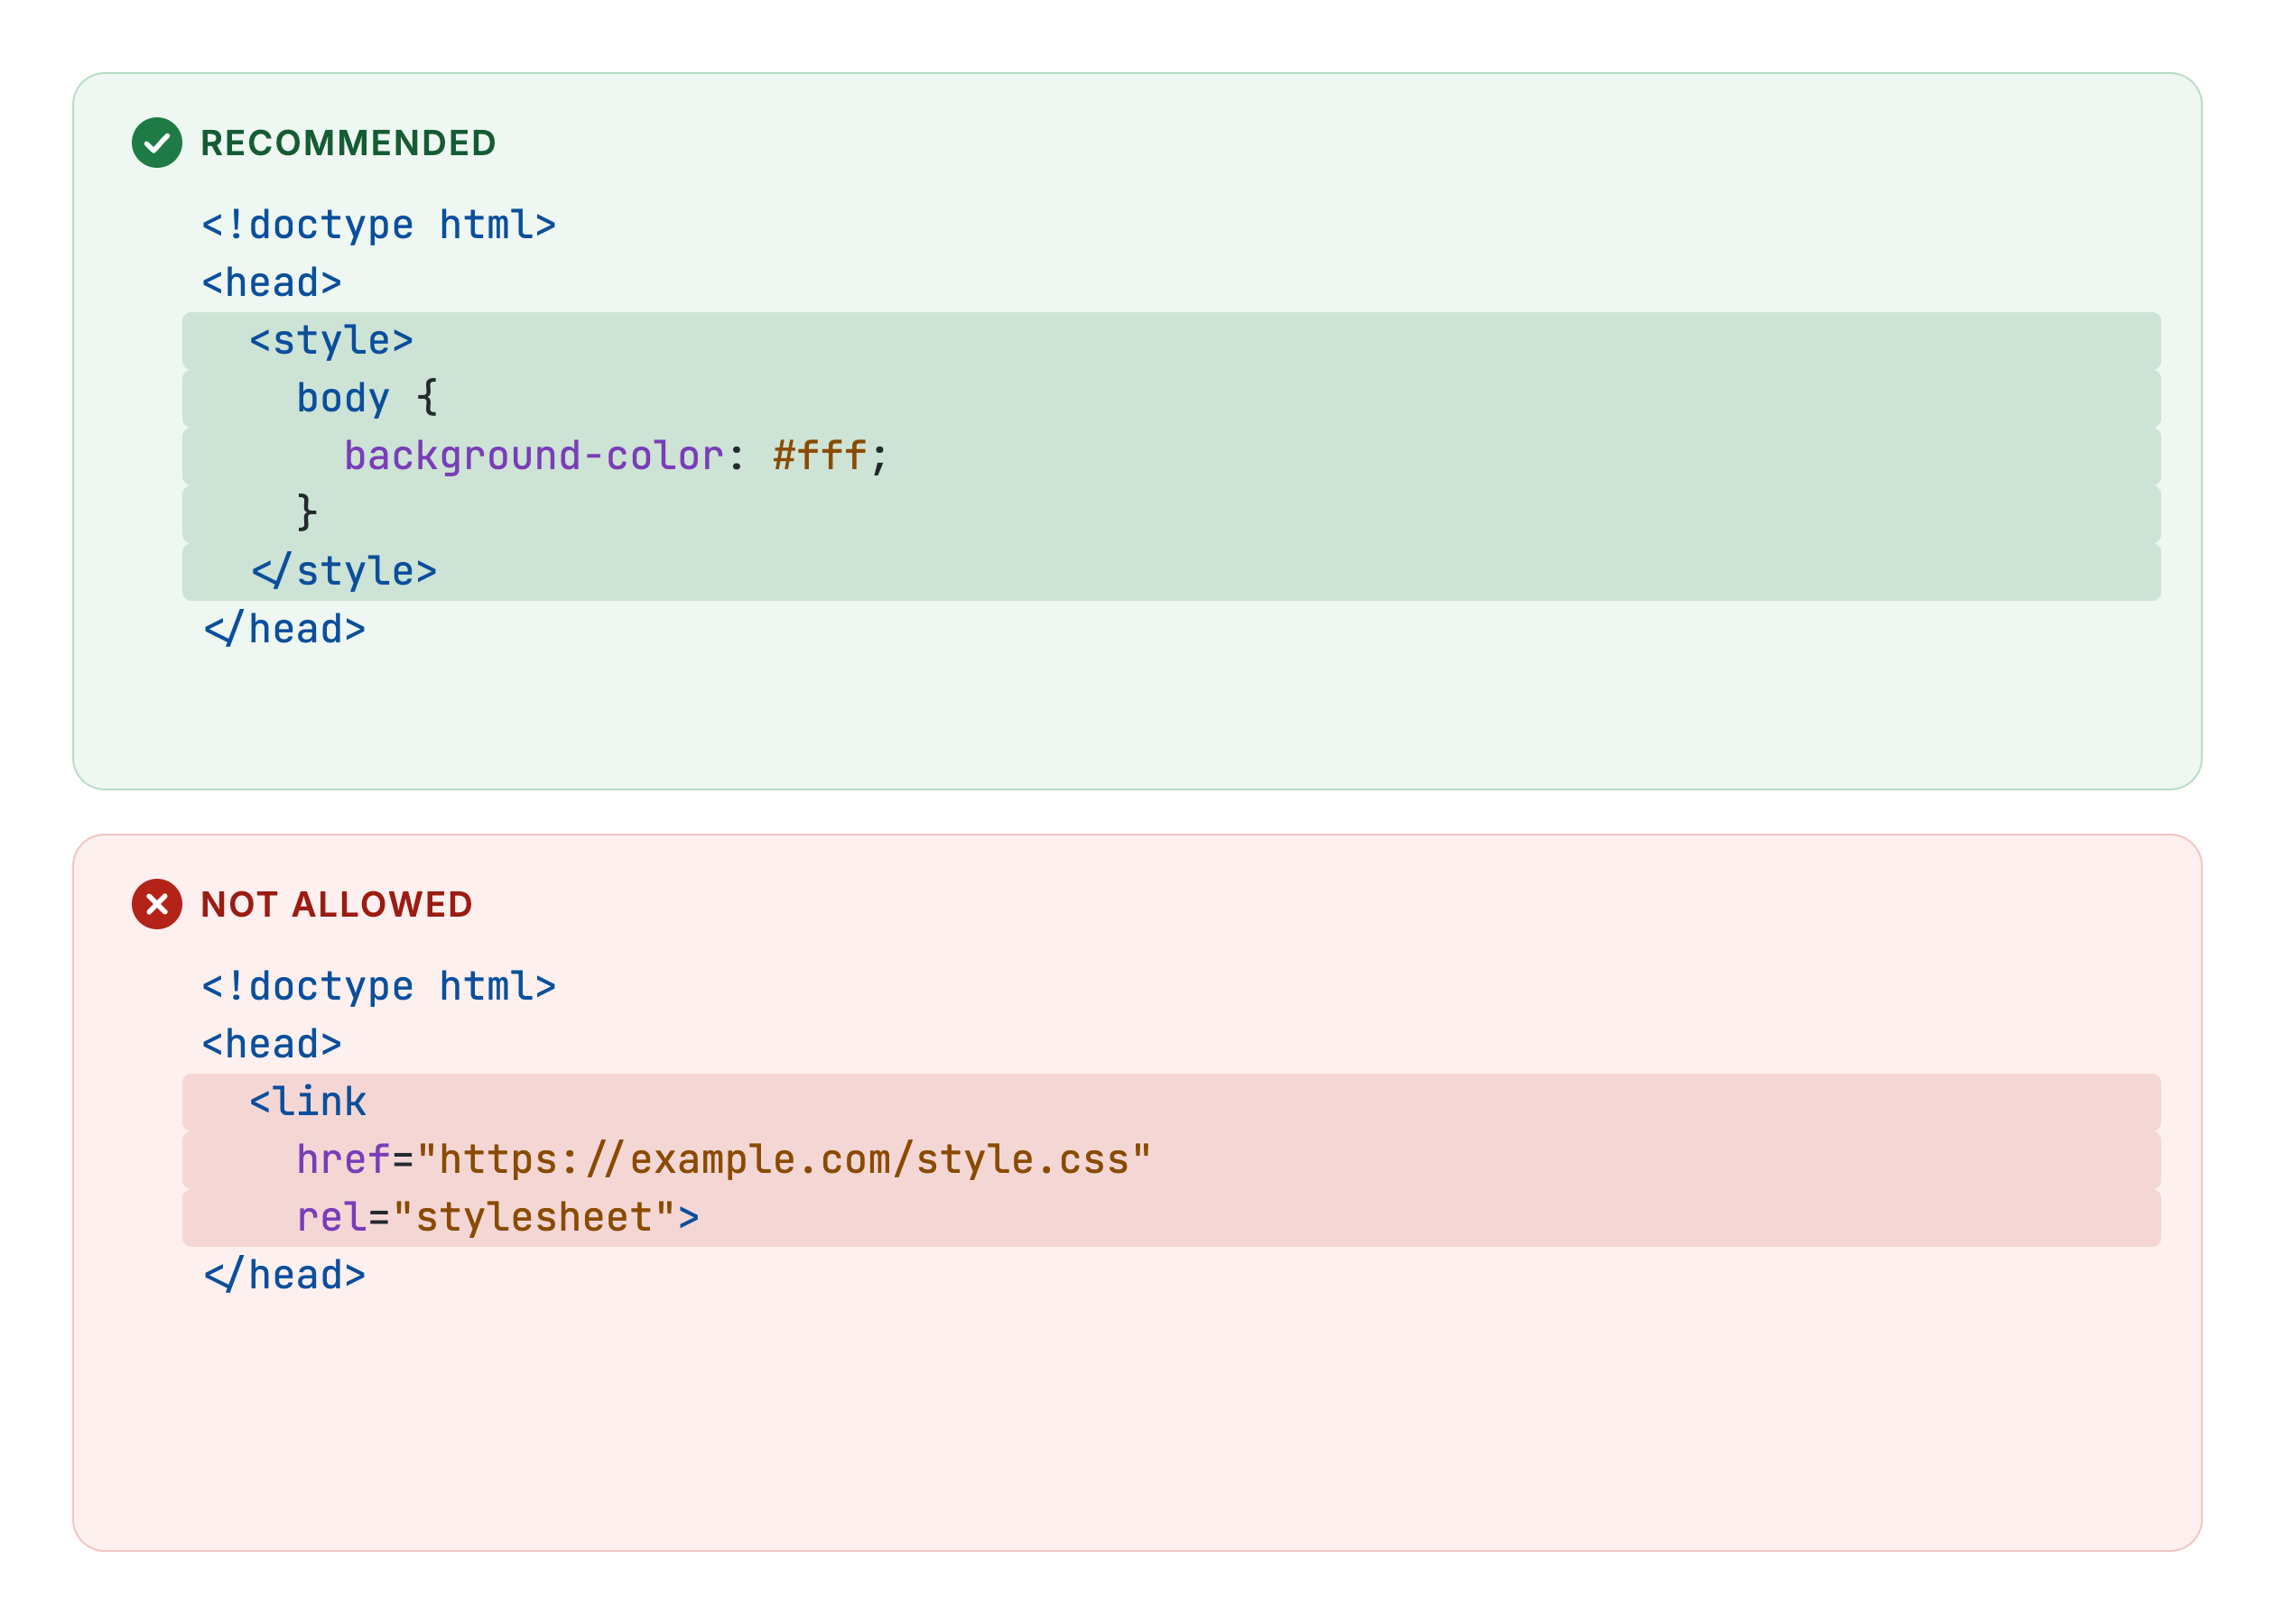
Task: Click the rel attribute name
Action: (331, 1218)
